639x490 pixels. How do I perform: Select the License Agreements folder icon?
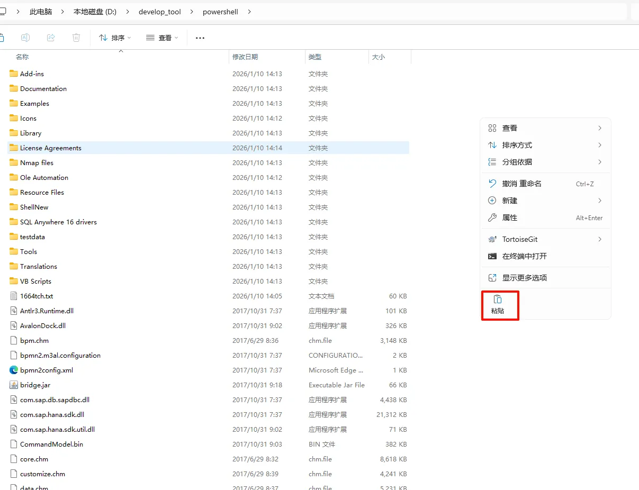[x=14, y=148]
